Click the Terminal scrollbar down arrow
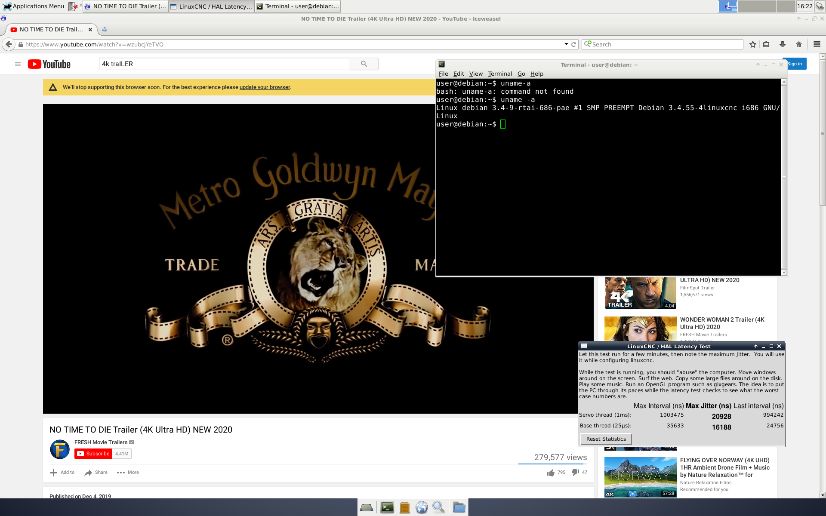 [x=784, y=272]
